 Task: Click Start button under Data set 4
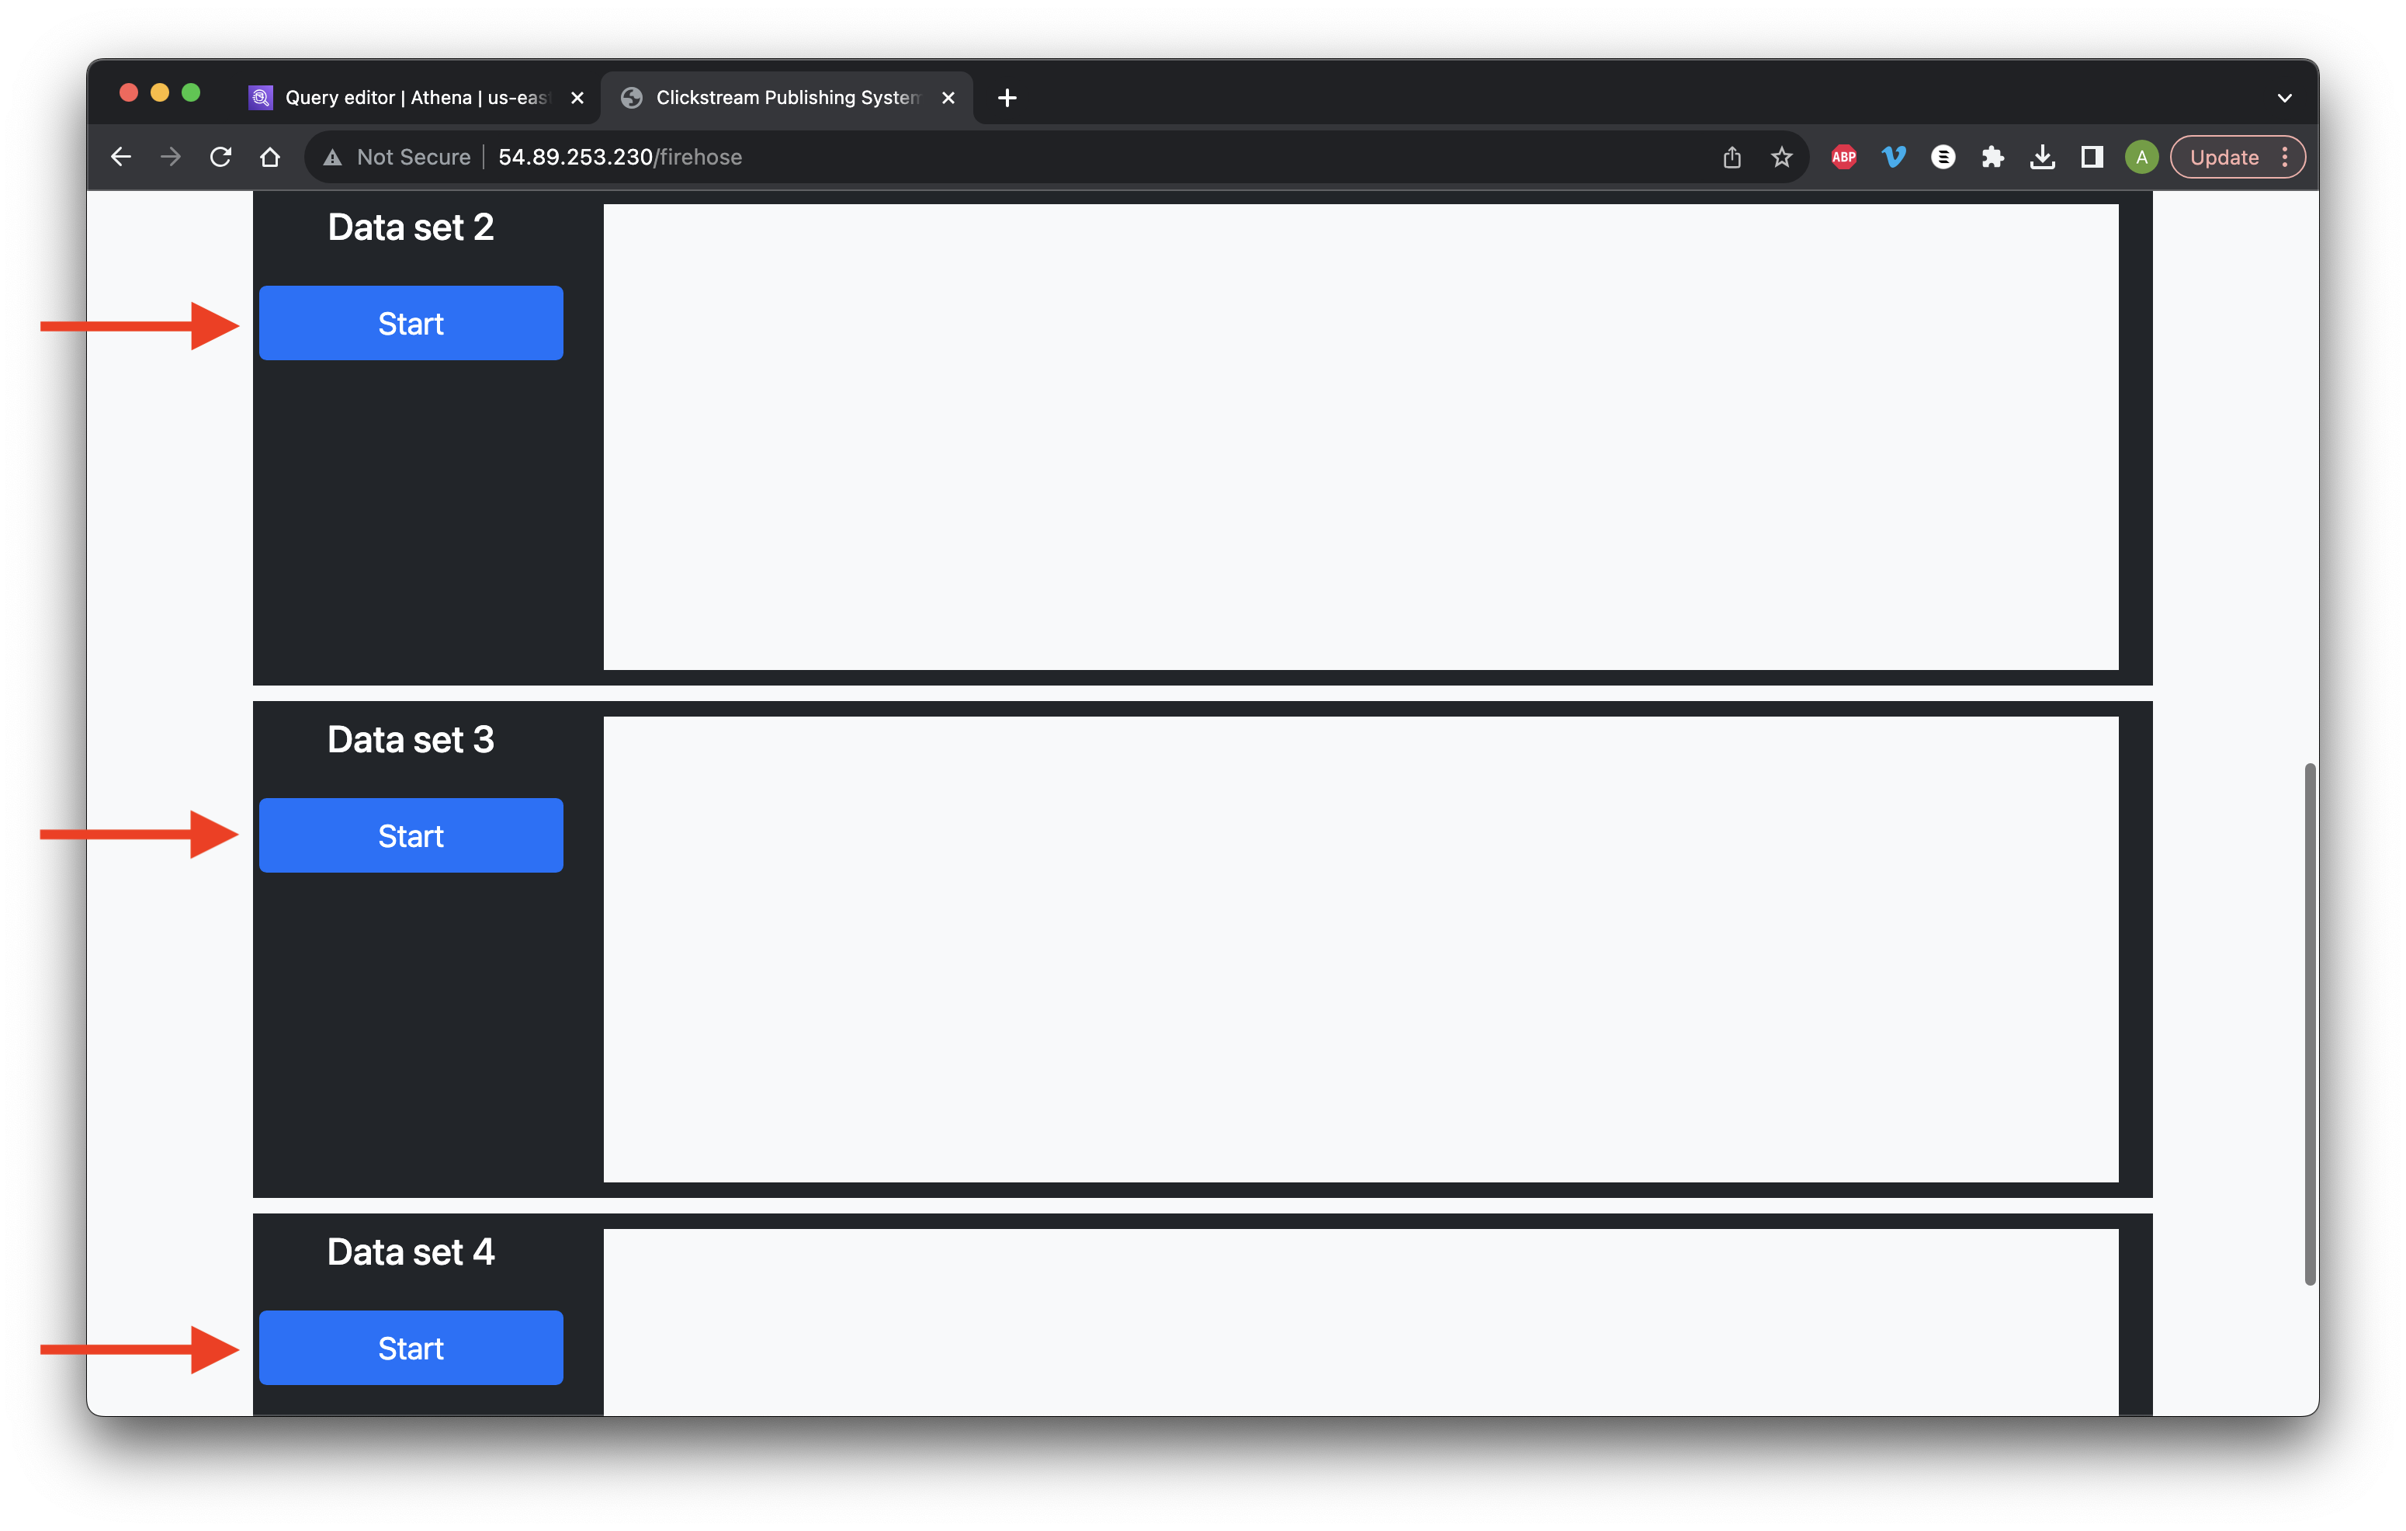[411, 1347]
